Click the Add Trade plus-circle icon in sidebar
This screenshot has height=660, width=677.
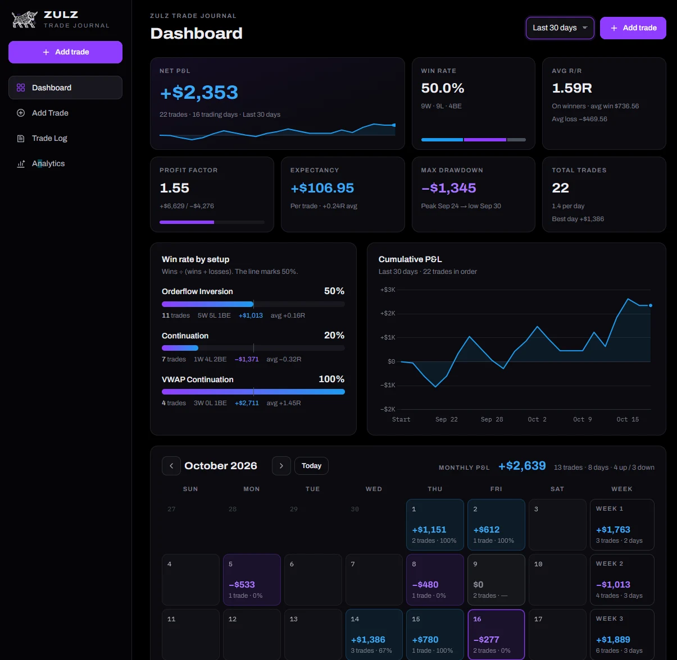click(21, 113)
